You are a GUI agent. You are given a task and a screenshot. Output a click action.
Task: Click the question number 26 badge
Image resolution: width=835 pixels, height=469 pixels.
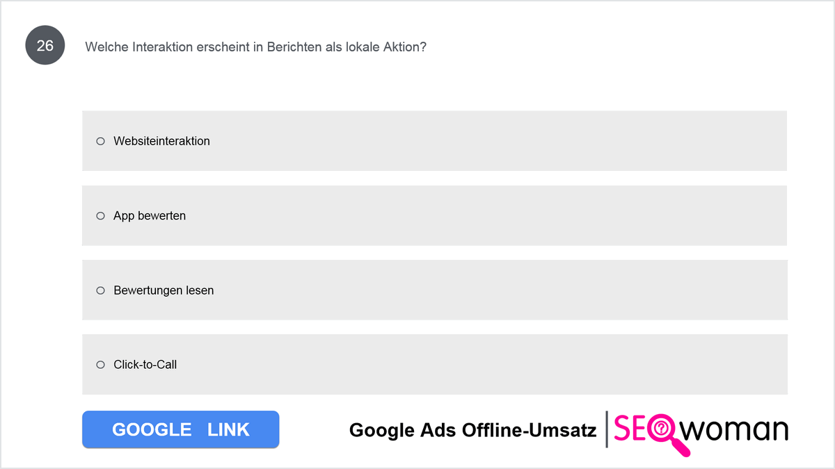coord(45,46)
